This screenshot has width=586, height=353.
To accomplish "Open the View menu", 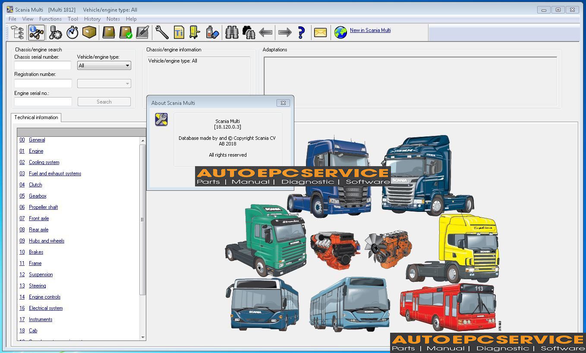I will [x=28, y=19].
